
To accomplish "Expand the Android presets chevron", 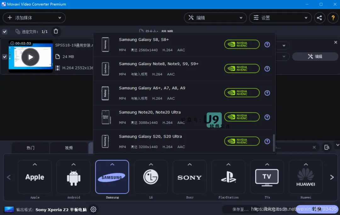I will coord(73,165).
